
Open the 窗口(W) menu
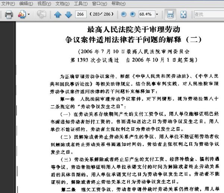point(99,4)
